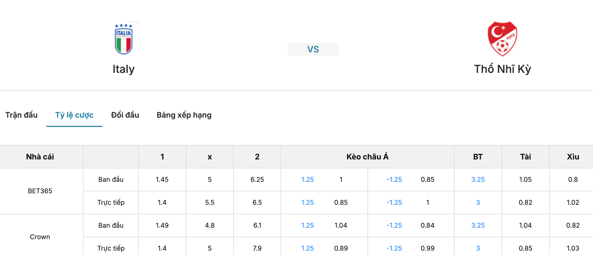Click the Nhà cái column header
This screenshot has width=593, height=255.
[x=40, y=157]
